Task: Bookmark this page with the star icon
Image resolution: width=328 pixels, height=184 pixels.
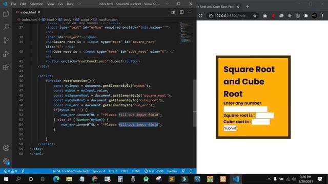Action: coord(255,16)
